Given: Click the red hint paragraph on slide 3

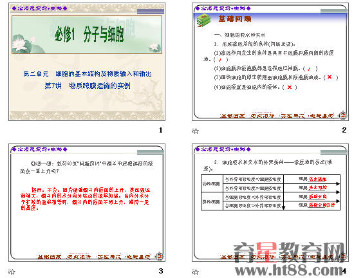Looking at the screenshot, I should point(85,199).
